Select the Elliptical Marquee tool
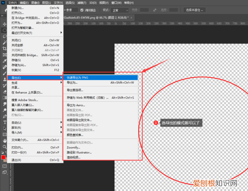 5,30
